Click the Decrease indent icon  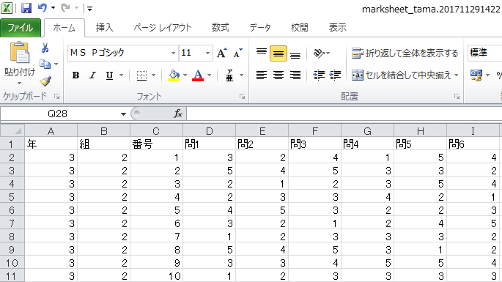[319, 75]
